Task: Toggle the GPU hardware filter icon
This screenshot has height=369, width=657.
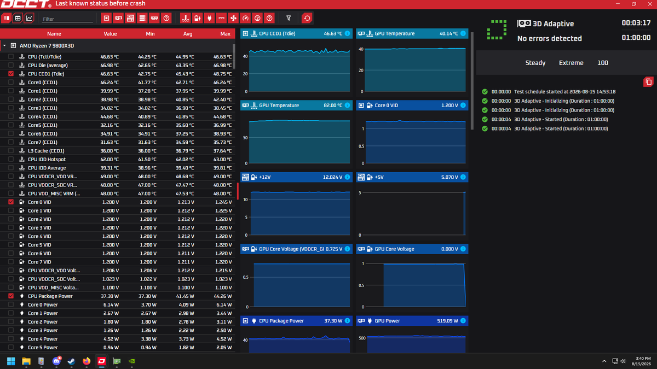Action: pos(118,18)
